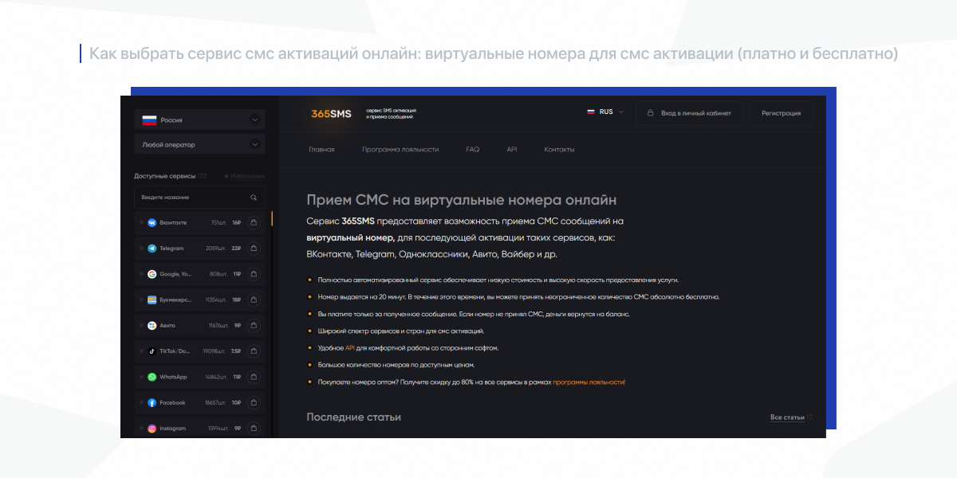Click the purchase bag icon for Авито

(254, 326)
